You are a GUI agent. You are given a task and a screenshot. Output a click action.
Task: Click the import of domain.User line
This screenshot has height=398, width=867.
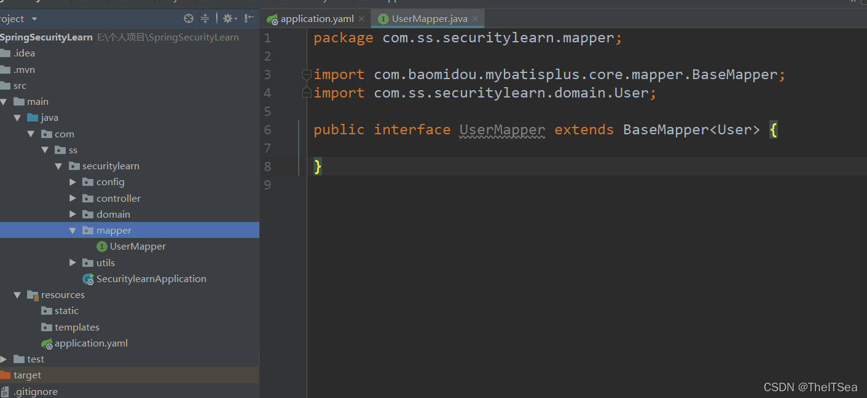click(x=485, y=93)
